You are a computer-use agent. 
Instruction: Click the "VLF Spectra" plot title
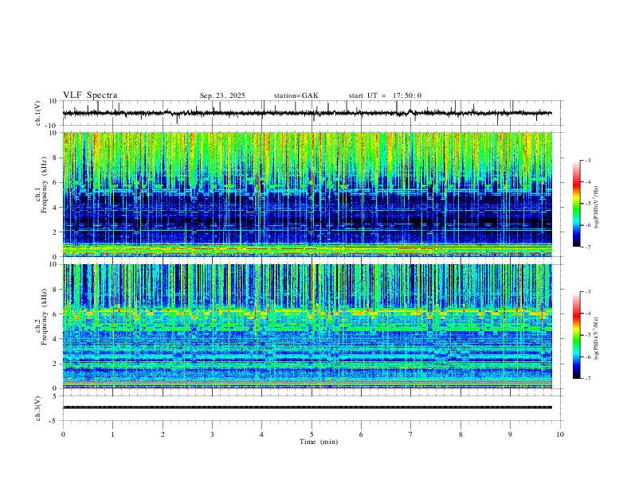(x=90, y=95)
